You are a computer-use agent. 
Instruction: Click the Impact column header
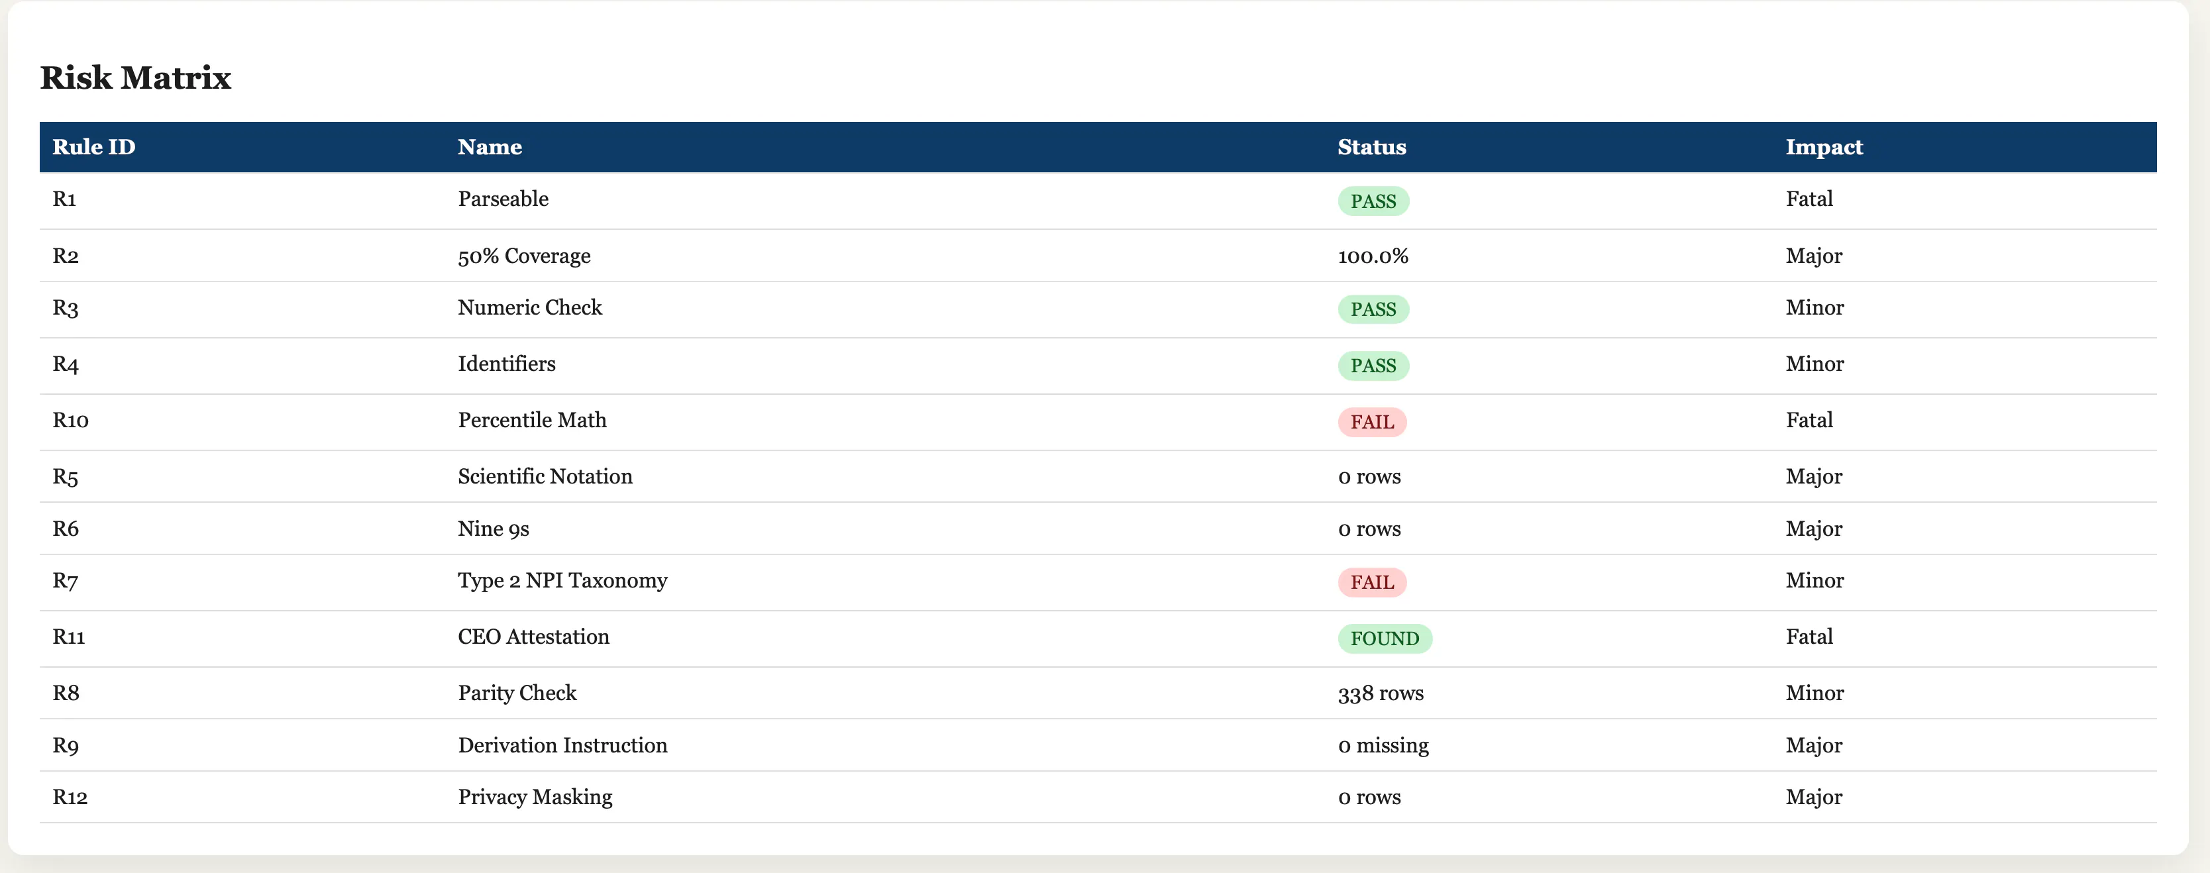[1824, 148]
